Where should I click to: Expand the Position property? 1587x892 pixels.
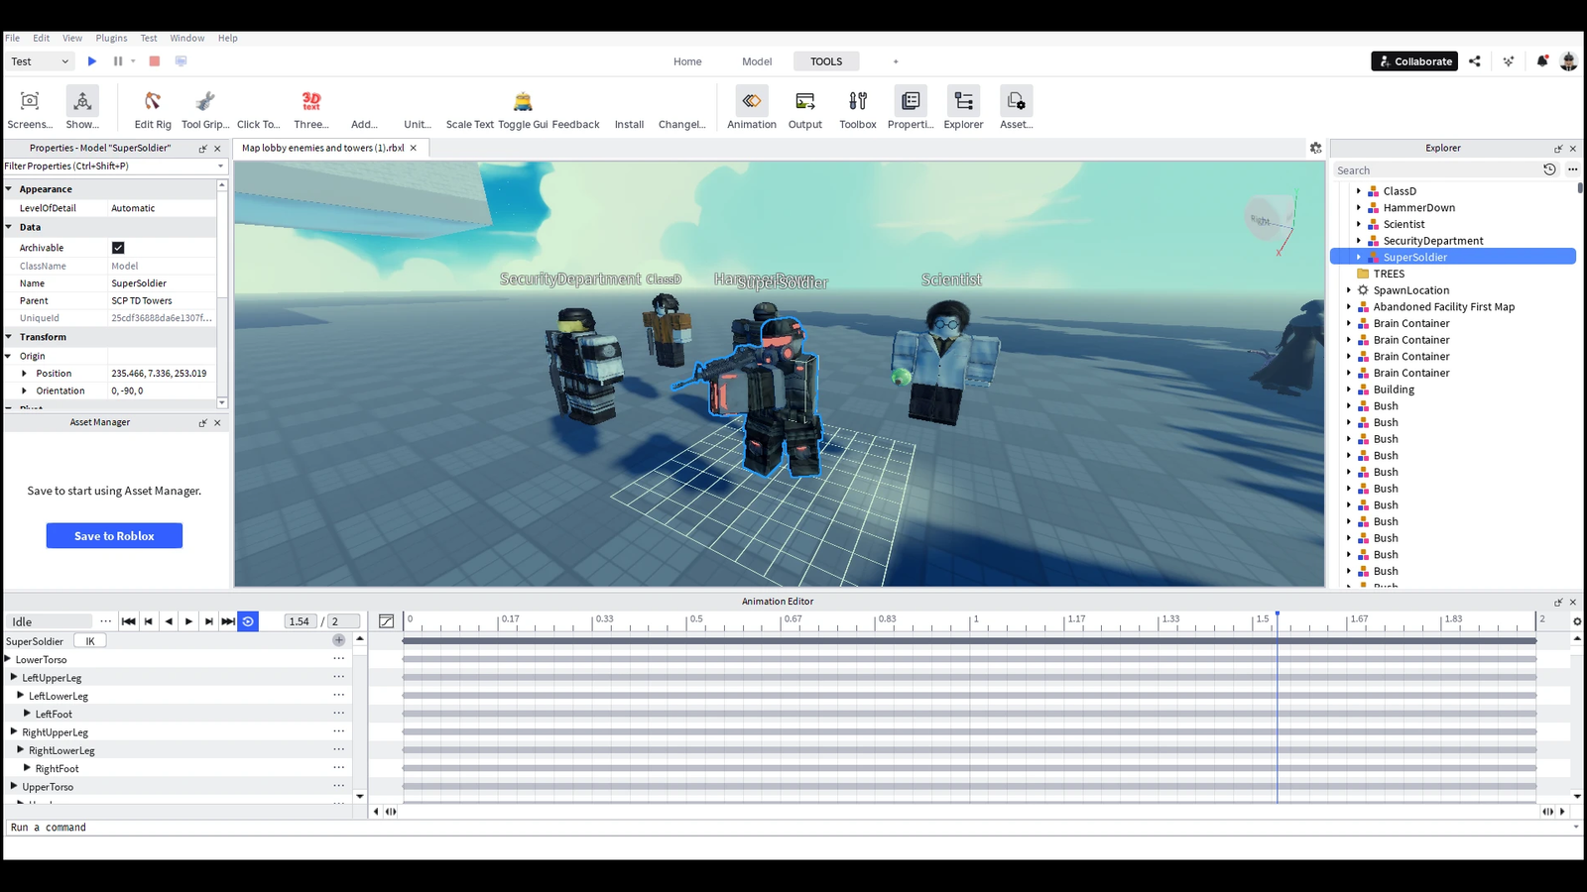[x=25, y=374]
